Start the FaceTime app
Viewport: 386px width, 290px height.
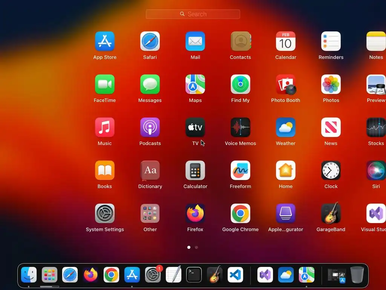(105, 84)
